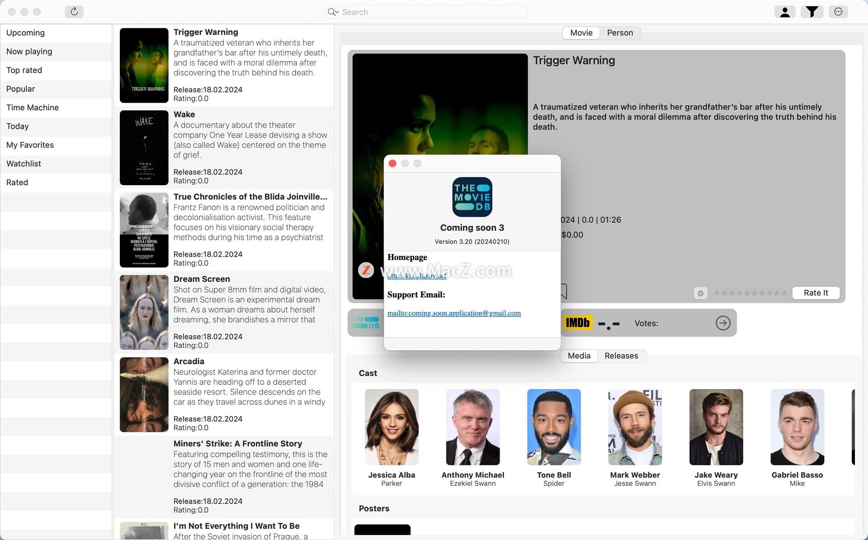
Task: Select the Wake movie poster
Action: pyautogui.click(x=144, y=148)
